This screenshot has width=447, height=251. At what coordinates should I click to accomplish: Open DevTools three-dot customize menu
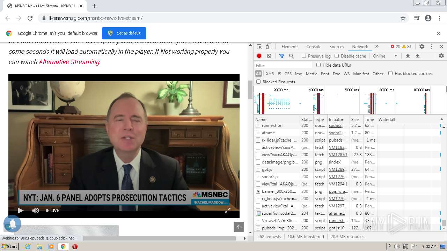click(x=432, y=46)
